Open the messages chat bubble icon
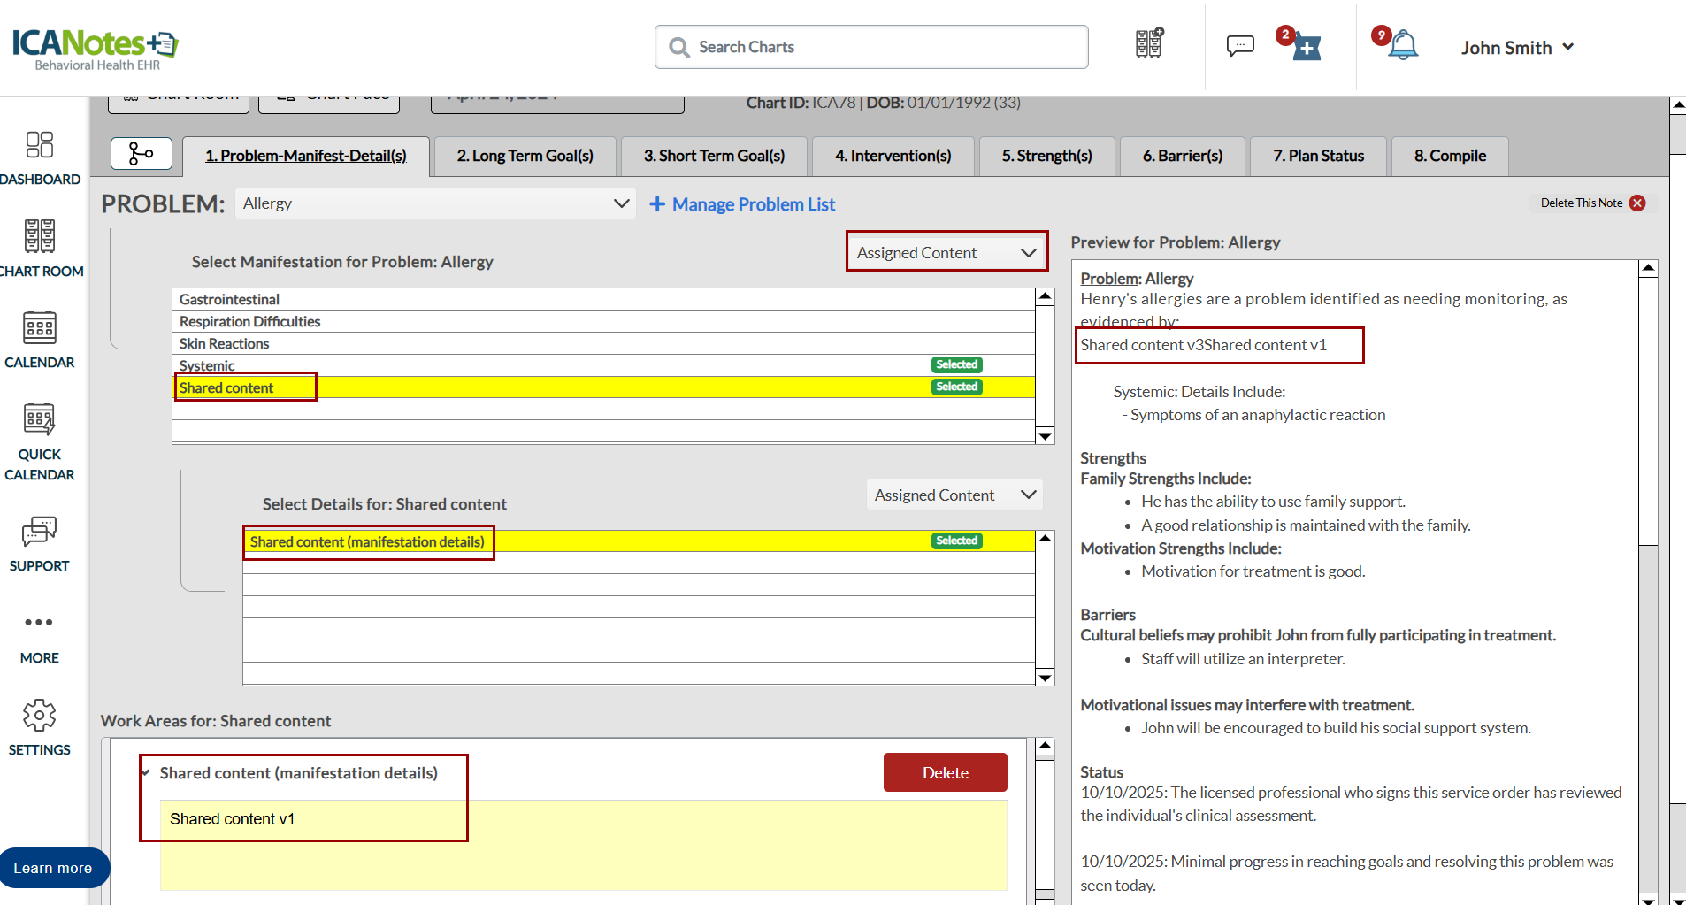 tap(1240, 46)
